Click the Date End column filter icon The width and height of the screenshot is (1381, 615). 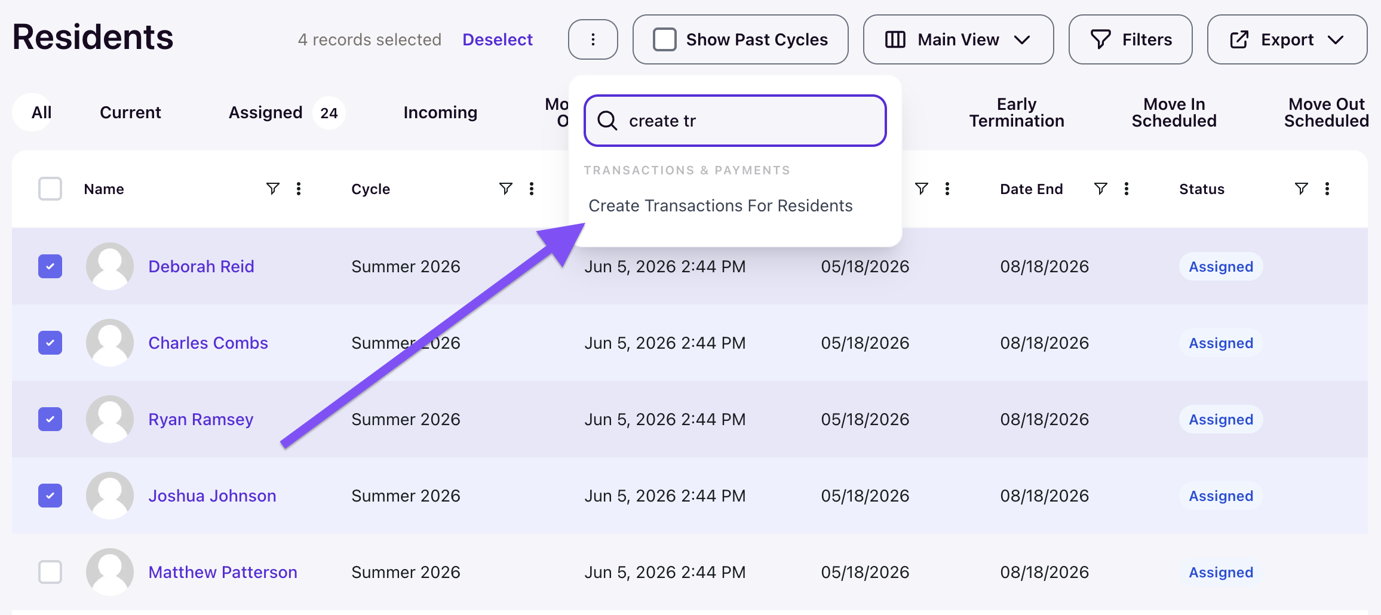pyautogui.click(x=1100, y=189)
